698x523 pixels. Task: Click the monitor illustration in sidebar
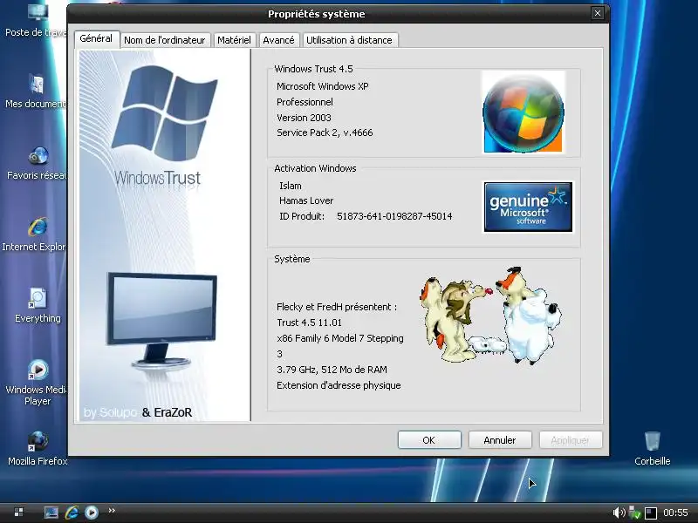coord(162,321)
